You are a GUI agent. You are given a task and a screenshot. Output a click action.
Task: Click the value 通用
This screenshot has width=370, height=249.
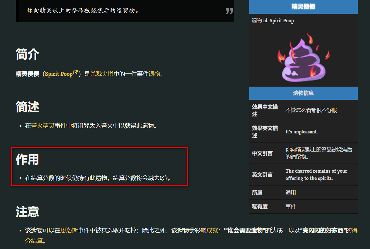pyautogui.click(x=291, y=193)
